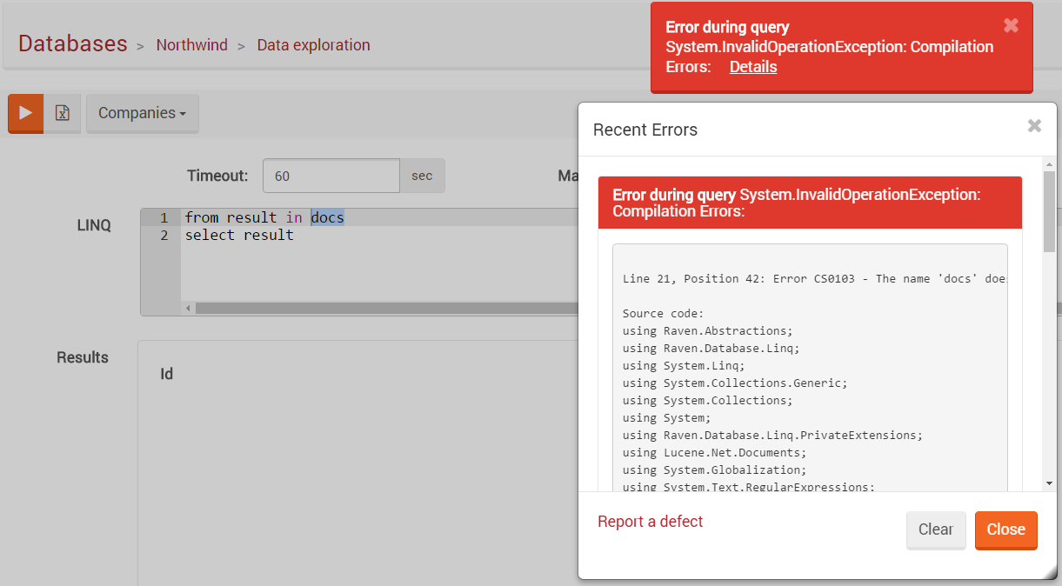This screenshot has width=1062, height=586.
Task: Click the 'Results' section label
Action: [83, 357]
